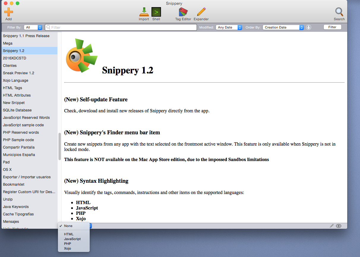Click the PHP bullet in supported languages
Screen dimensions: 360x257
coord(81,213)
